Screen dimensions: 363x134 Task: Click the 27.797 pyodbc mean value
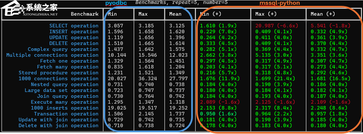[178, 79]
